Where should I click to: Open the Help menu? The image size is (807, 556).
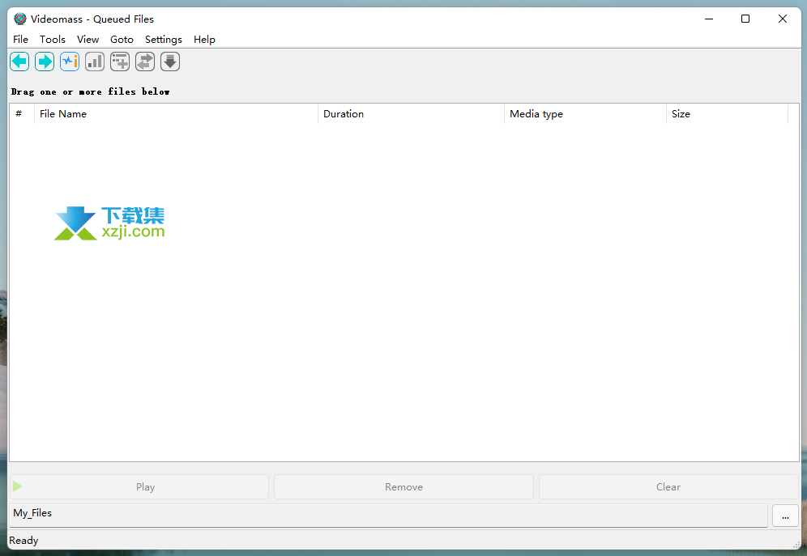pyautogui.click(x=204, y=40)
